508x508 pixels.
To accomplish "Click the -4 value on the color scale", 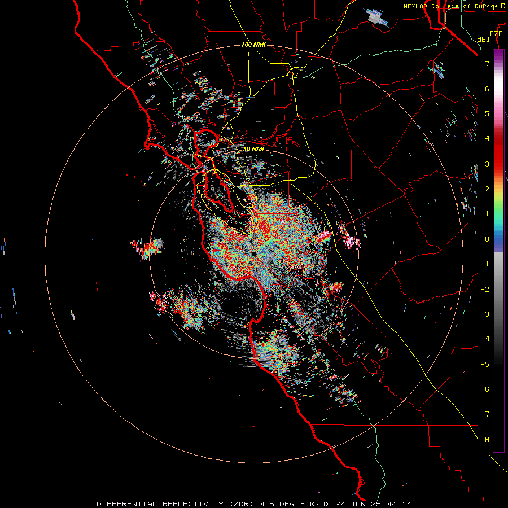I will coord(485,339).
